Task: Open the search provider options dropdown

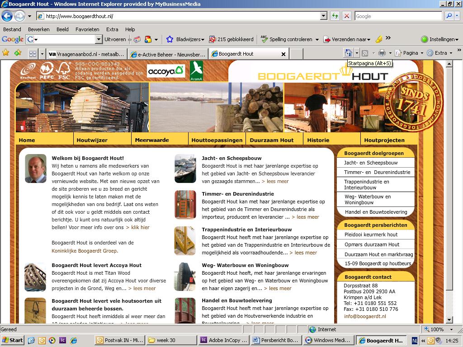Action: (457, 16)
